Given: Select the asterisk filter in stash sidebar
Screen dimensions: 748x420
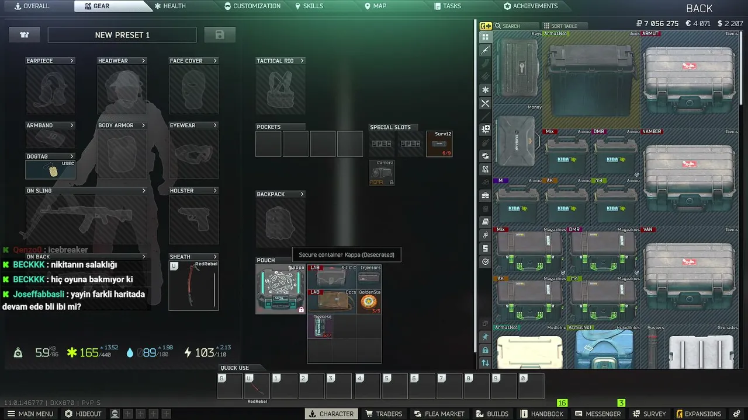Looking at the screenshot, I should click(x=485, y=90).
